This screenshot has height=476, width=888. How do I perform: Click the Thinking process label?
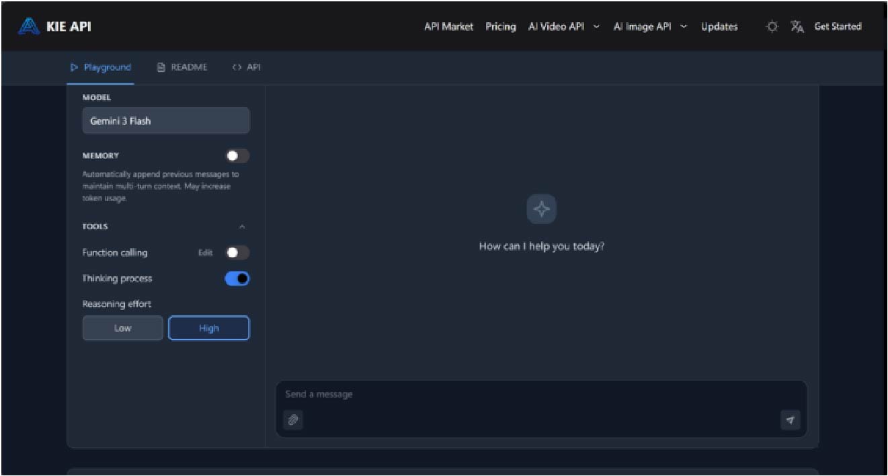117,278
